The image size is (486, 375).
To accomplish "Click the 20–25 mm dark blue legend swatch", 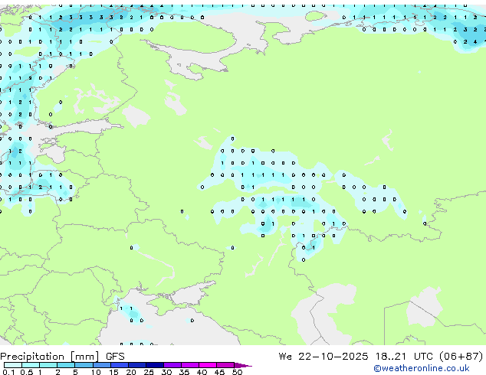I will click(x=136, y=365).
